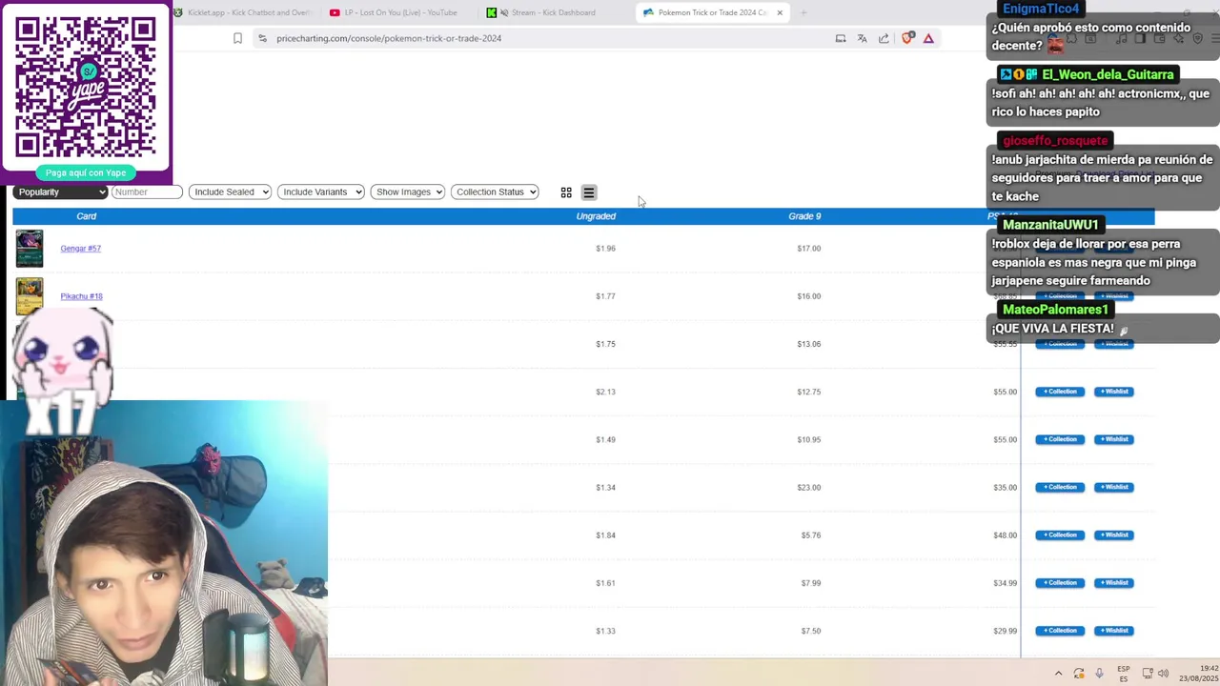
Task: Click Wishlist button in $1.49 row
Action: click(1113, 439)
